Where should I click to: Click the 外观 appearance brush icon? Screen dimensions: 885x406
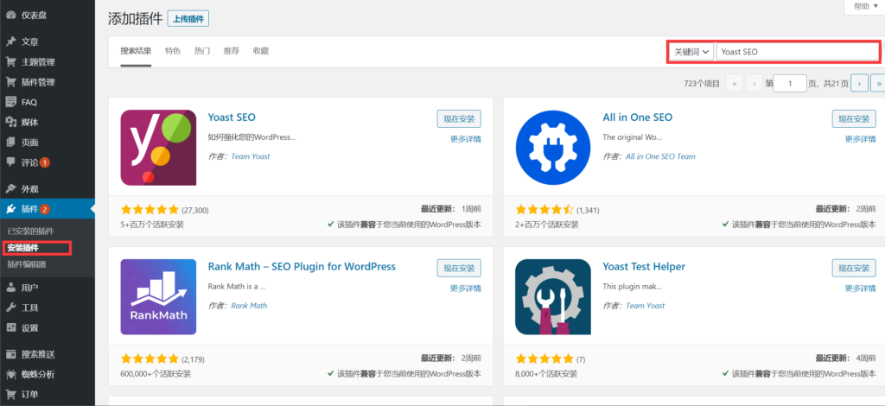pos(10,188)
